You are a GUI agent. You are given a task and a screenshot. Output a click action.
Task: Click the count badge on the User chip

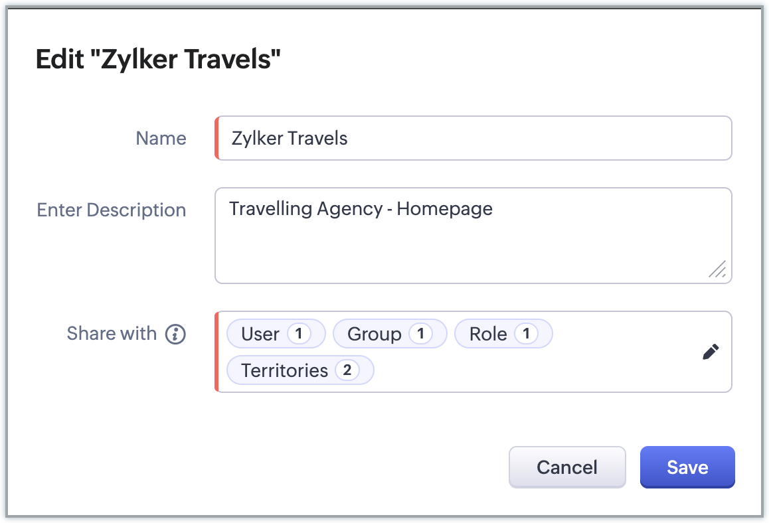pos(299,334)
